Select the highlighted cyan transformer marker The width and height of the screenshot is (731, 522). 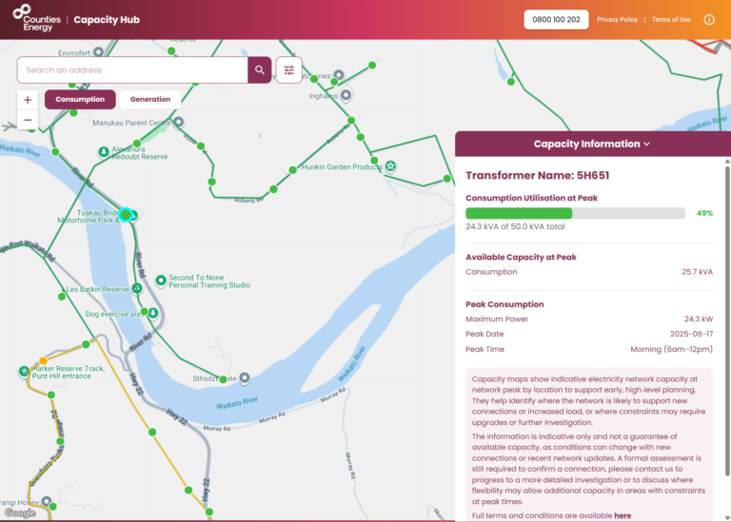126,215
